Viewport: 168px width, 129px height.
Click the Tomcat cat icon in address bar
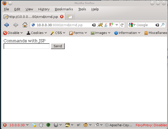click(x=100, y=25)
